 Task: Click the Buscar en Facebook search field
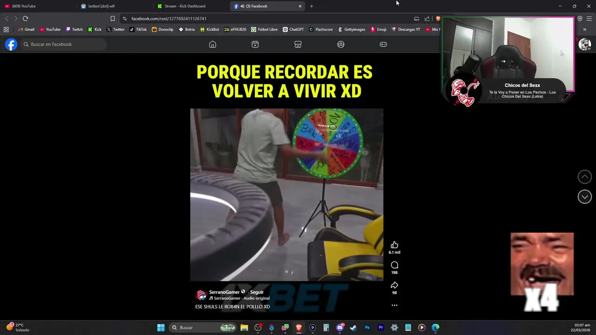click(x=63, y=44)
